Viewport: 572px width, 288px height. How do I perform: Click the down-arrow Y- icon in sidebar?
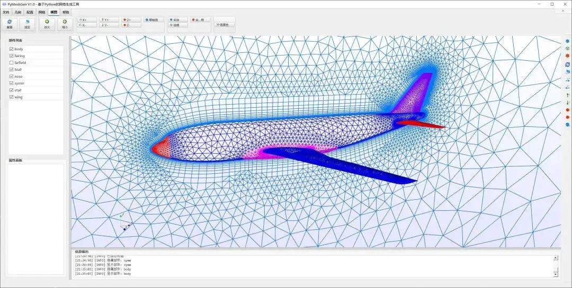[567, 103]
